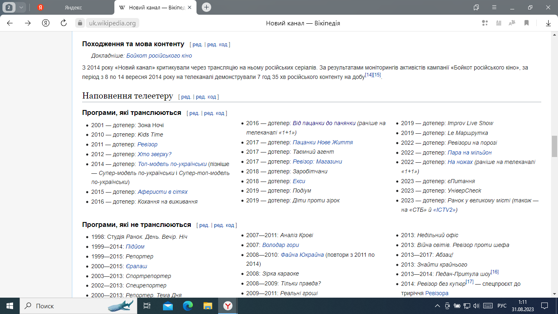
Task: Open citation footnote 14
Action: point(369,75)
